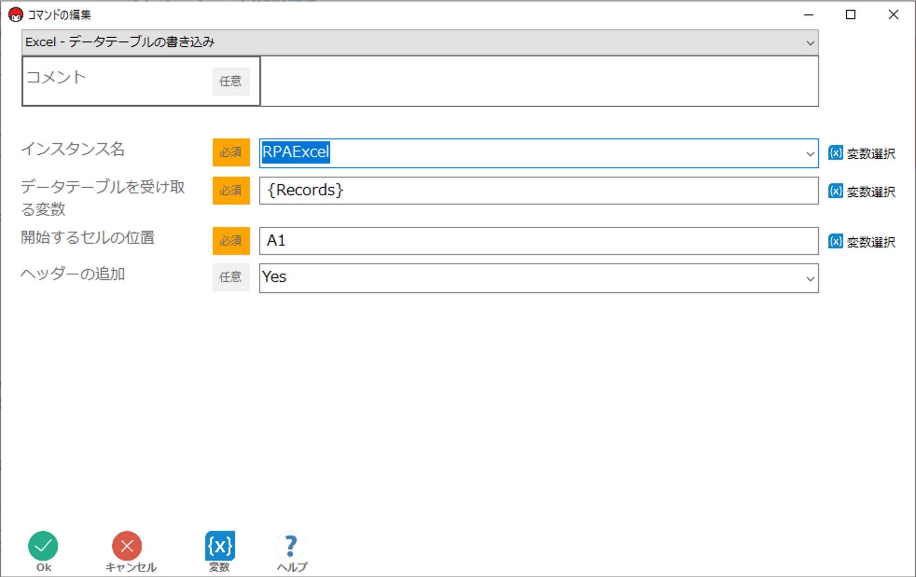916x577 pixels.
Task: Click the 必須 badge next to インスタンス名
Action: 231,152
